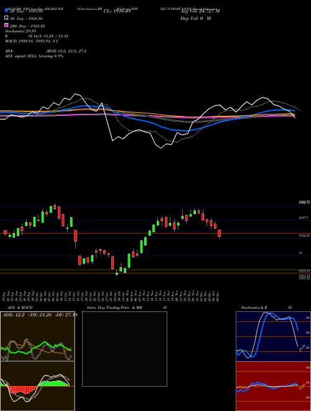The image size is (311, 411).
Task: Click the empty intraday trading price panel
Action: click(x=124, y=349)
